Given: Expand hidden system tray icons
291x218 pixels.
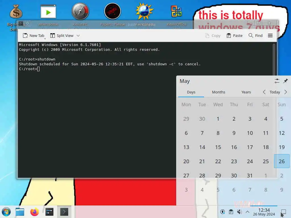Looking at the screenshot, I should [248, 212].
